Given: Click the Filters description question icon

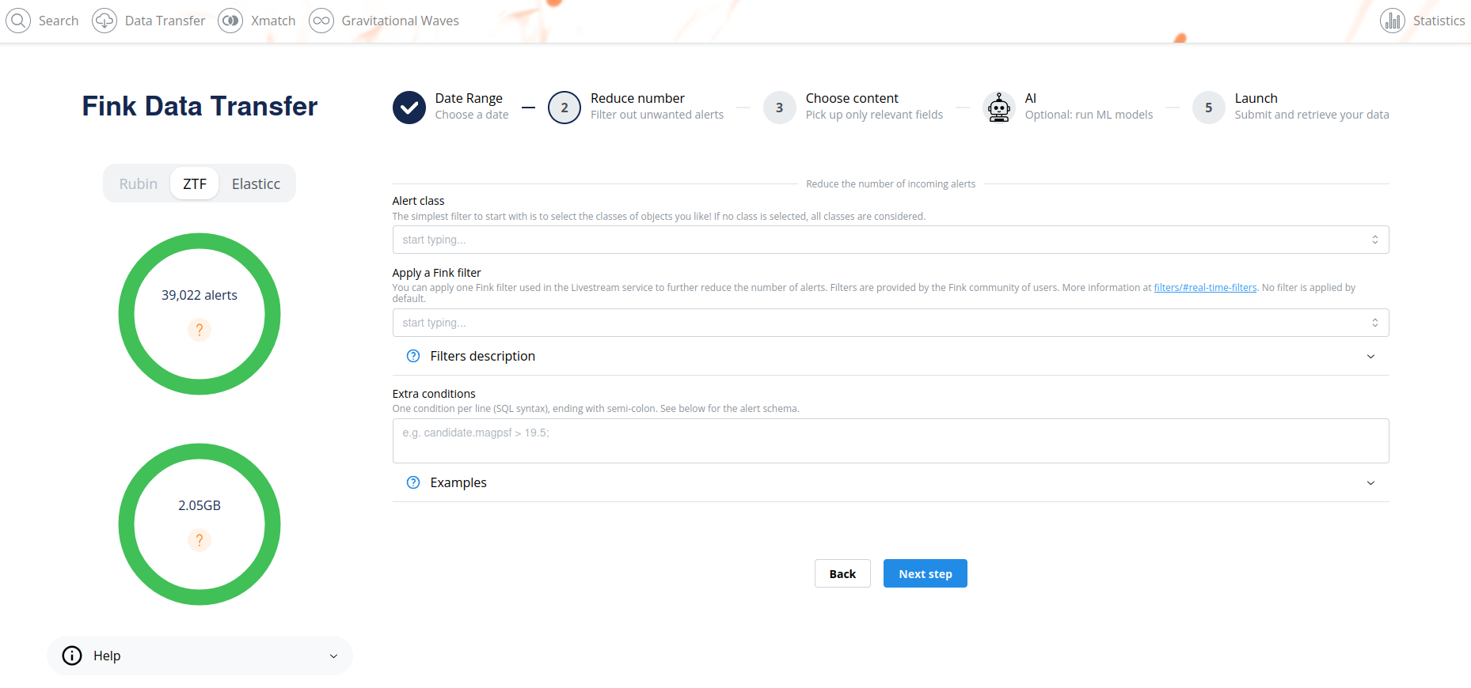Looking at the screenshot, I should point(413,356).
